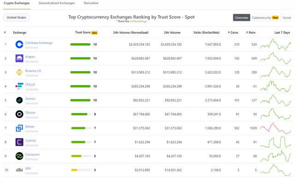Click the Beta badge beside Trust Score
The width and height of the screenshot is (295, 178).
[94, 33]
